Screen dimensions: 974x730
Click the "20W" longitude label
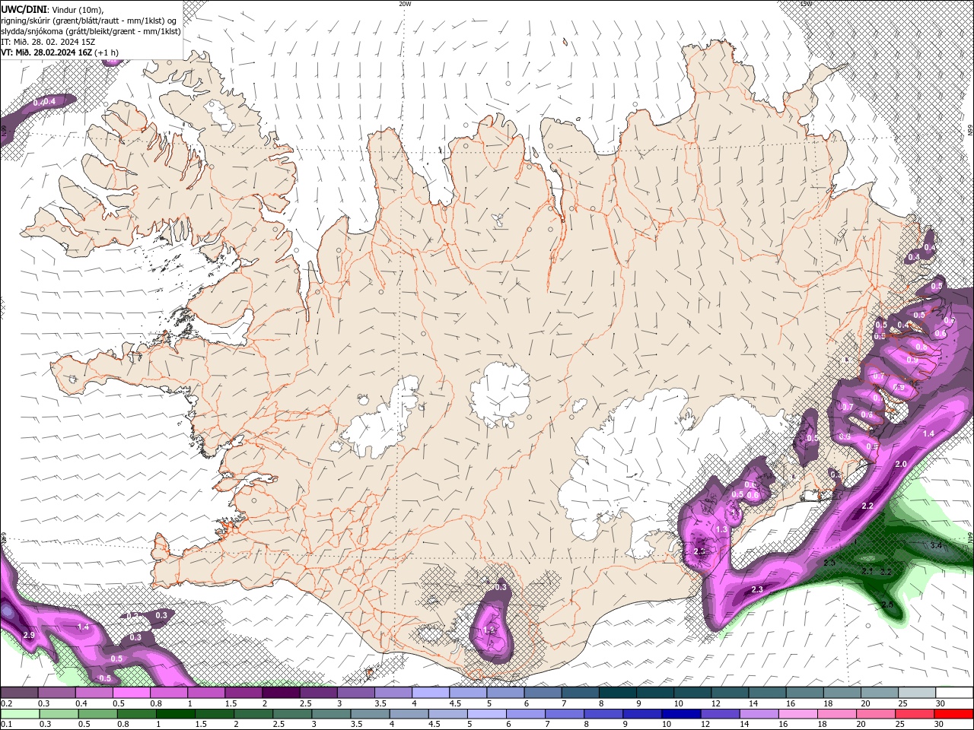pyautogui.click(x=405, y=4)
